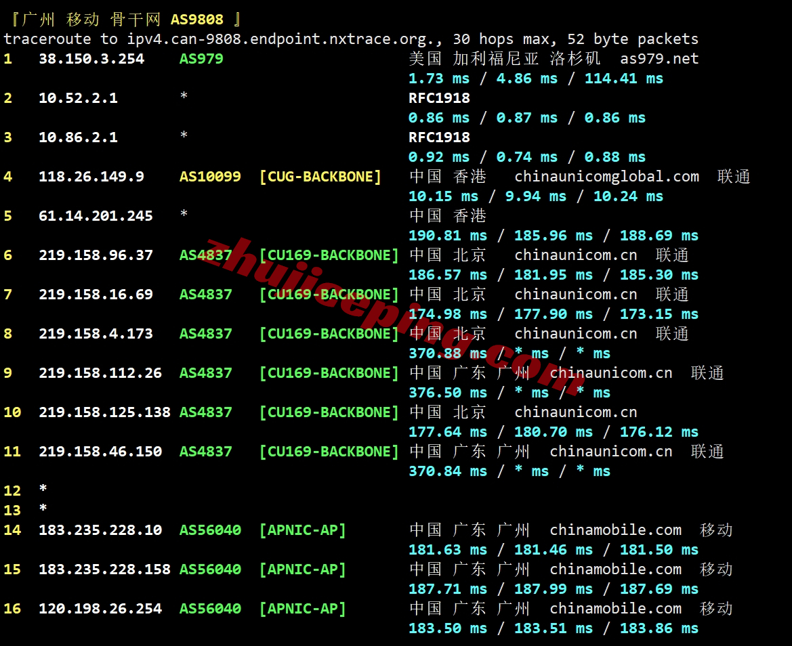Click latency value 183.86 ms
This screenshot has width=792, height=646.
pos(659,630)
